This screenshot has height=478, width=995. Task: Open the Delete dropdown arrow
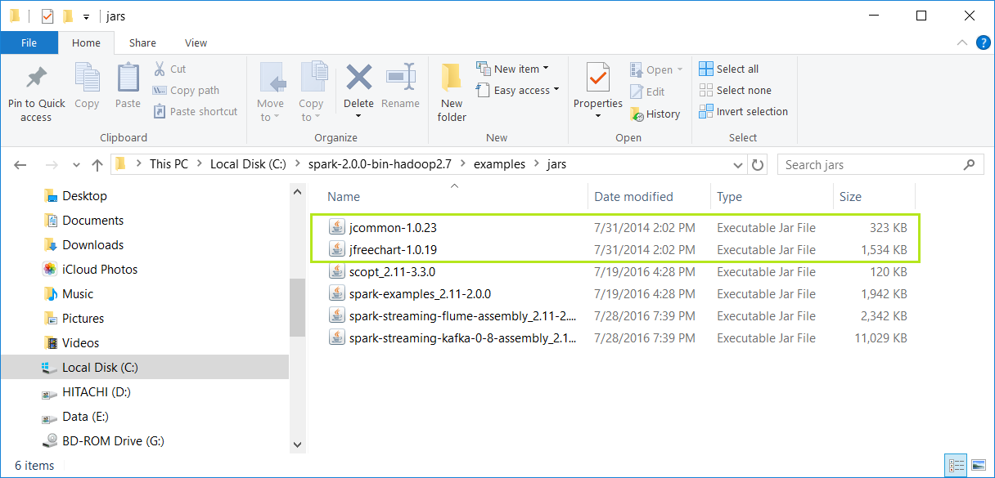tap(358, 116)
